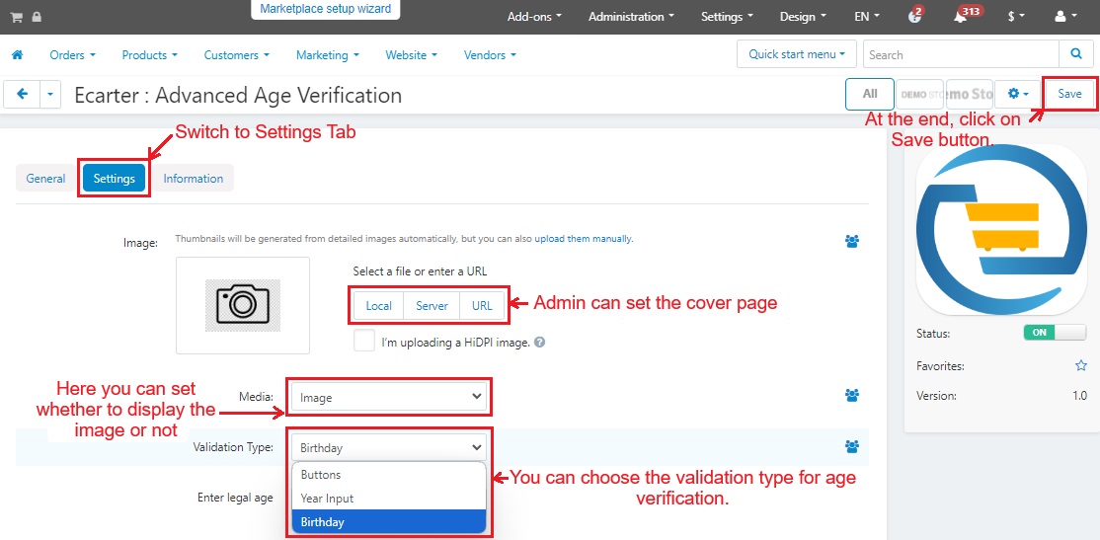The image size is (1100, 540).
Task: Expand the Quick start menu
Action: (x=797, y=54)
